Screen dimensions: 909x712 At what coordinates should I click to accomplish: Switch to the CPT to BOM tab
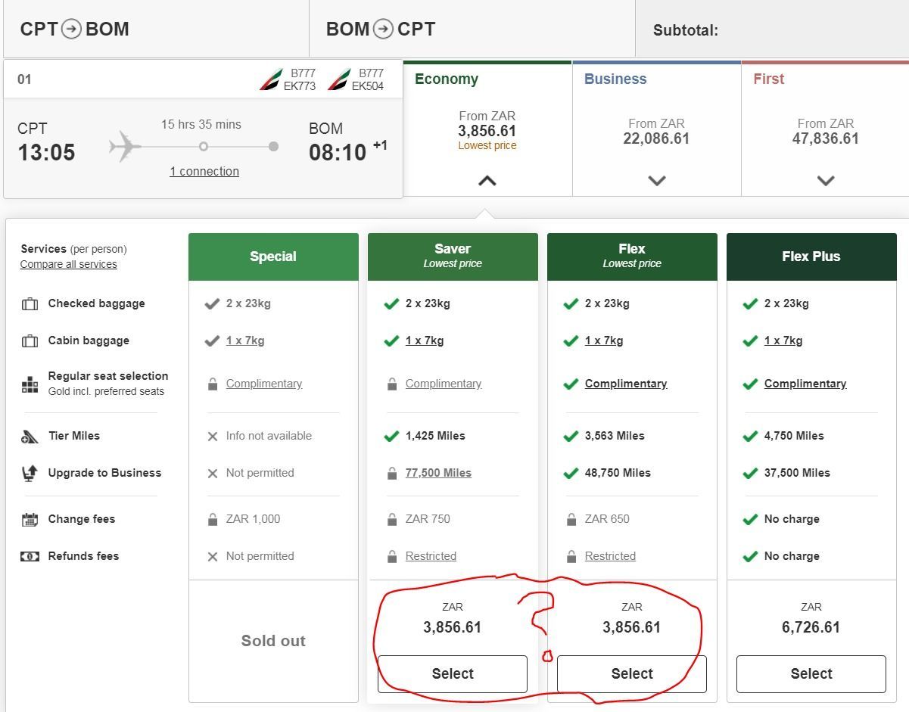coord(75,30)
